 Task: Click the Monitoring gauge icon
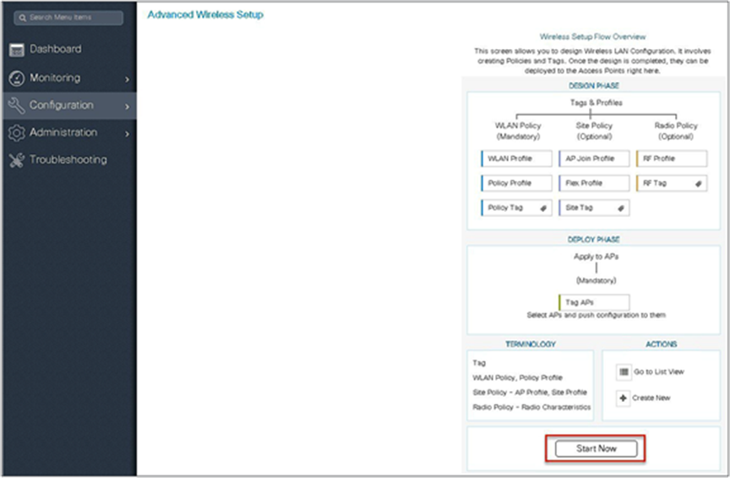(16, 79)
